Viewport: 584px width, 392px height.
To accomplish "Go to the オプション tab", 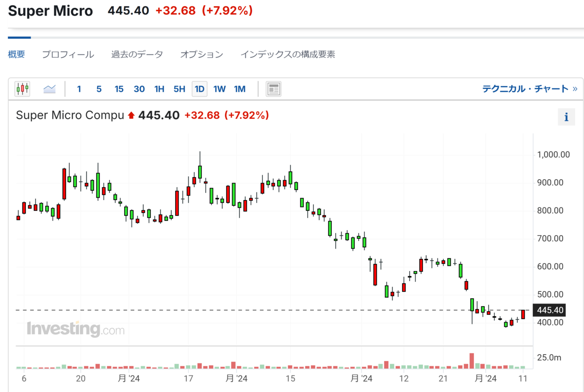I will 201,54.
